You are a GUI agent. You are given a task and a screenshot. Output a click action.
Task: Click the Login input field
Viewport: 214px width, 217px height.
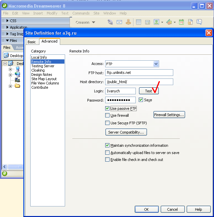click(120, 91)
